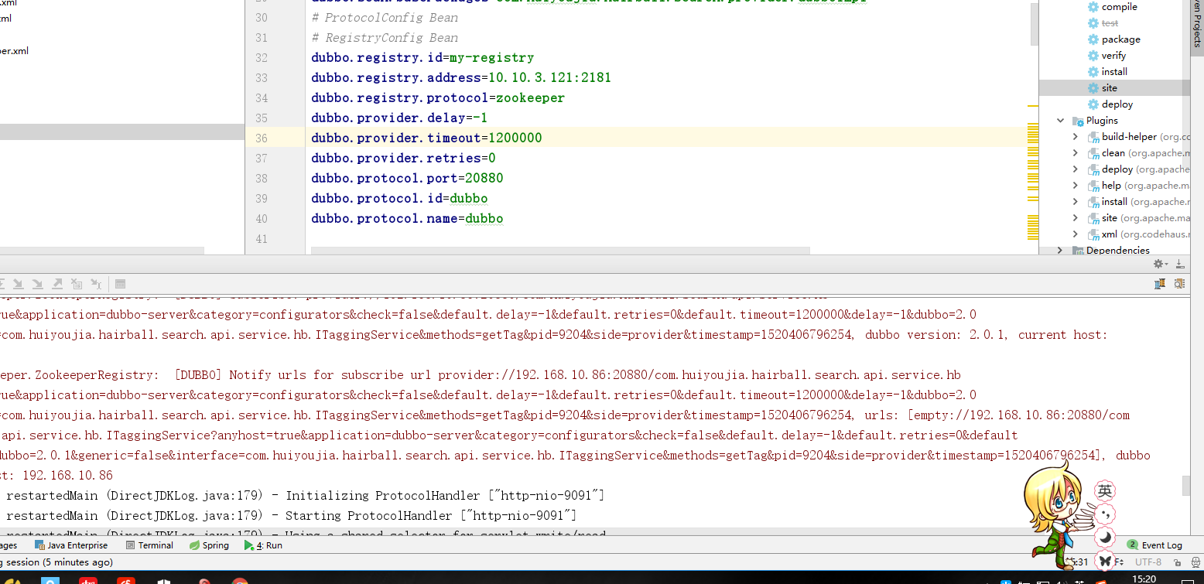Expand the Dependencies tree node

(x=1060, y=251)
